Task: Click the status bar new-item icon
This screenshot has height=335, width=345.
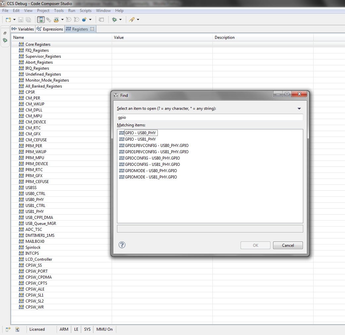Action: [8, 329]
